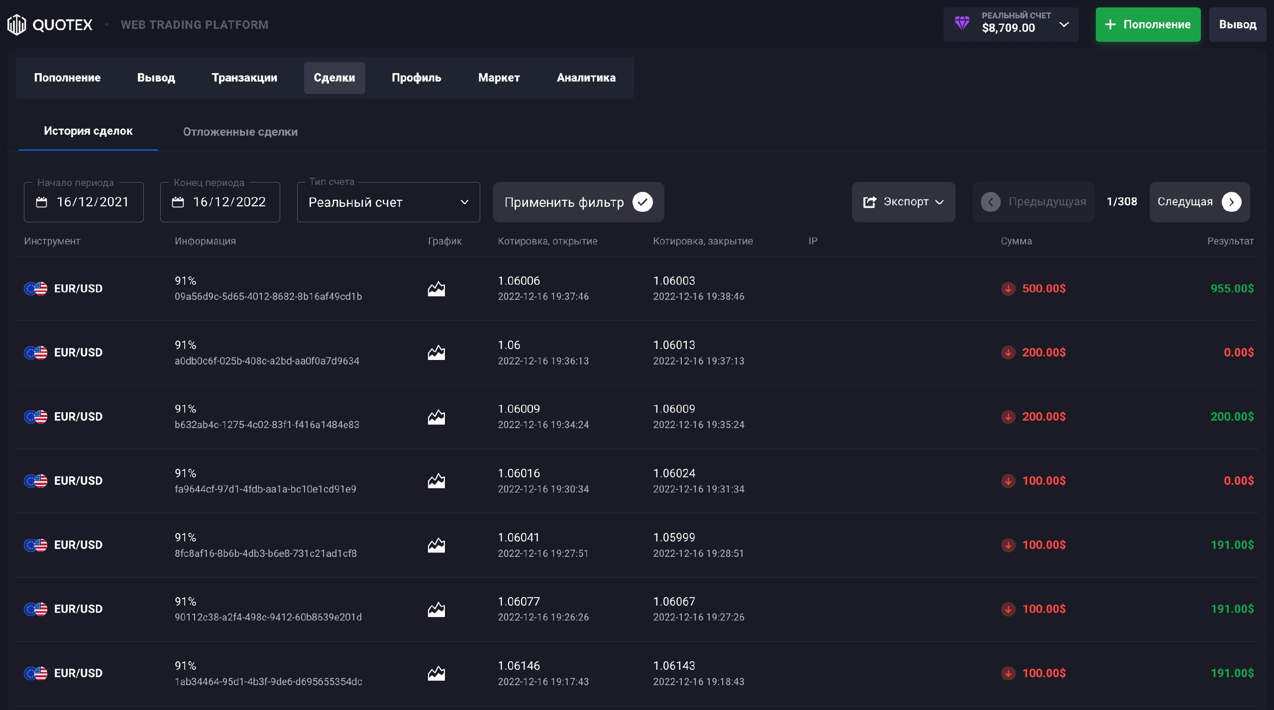Switch to Отложенные сделки sub-tab
Image resolution: width=1274 pixels, height=710 pixels.
pos(240,132)
